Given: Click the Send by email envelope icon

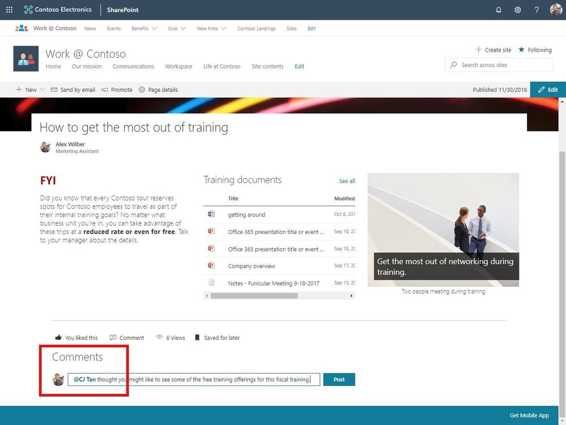Looking at the screenshot, I should (54, 90).
